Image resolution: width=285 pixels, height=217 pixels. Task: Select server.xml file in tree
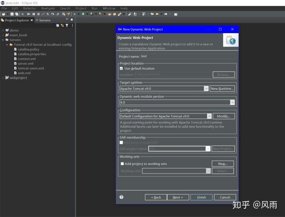25,64
